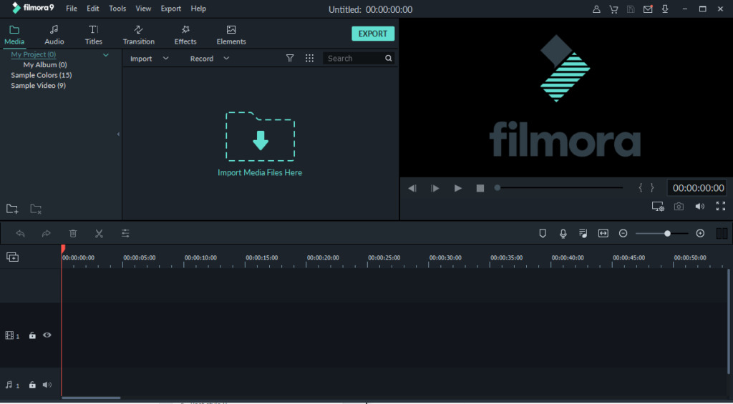Image resolution: width=733 pixels, height=404 pixels.
Task: Add a new folder icon
Action: (12, 209)
